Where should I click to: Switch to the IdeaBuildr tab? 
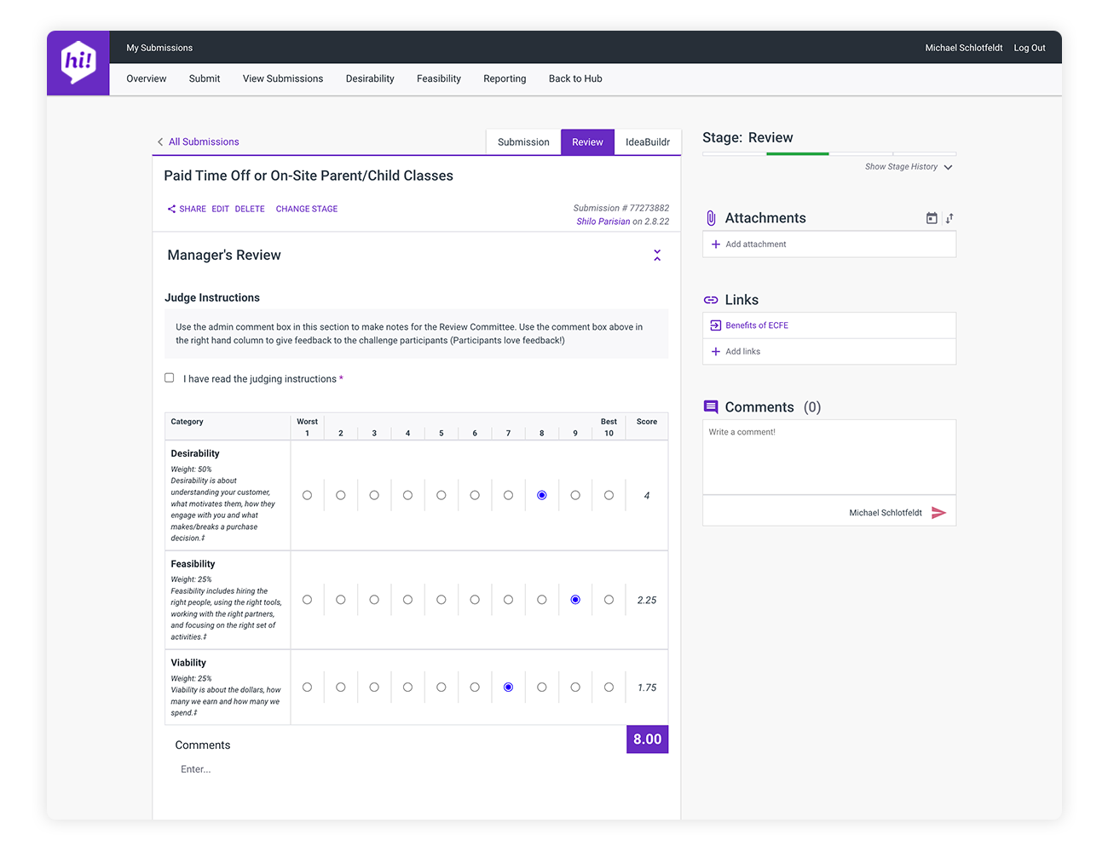tap(647, 142)
